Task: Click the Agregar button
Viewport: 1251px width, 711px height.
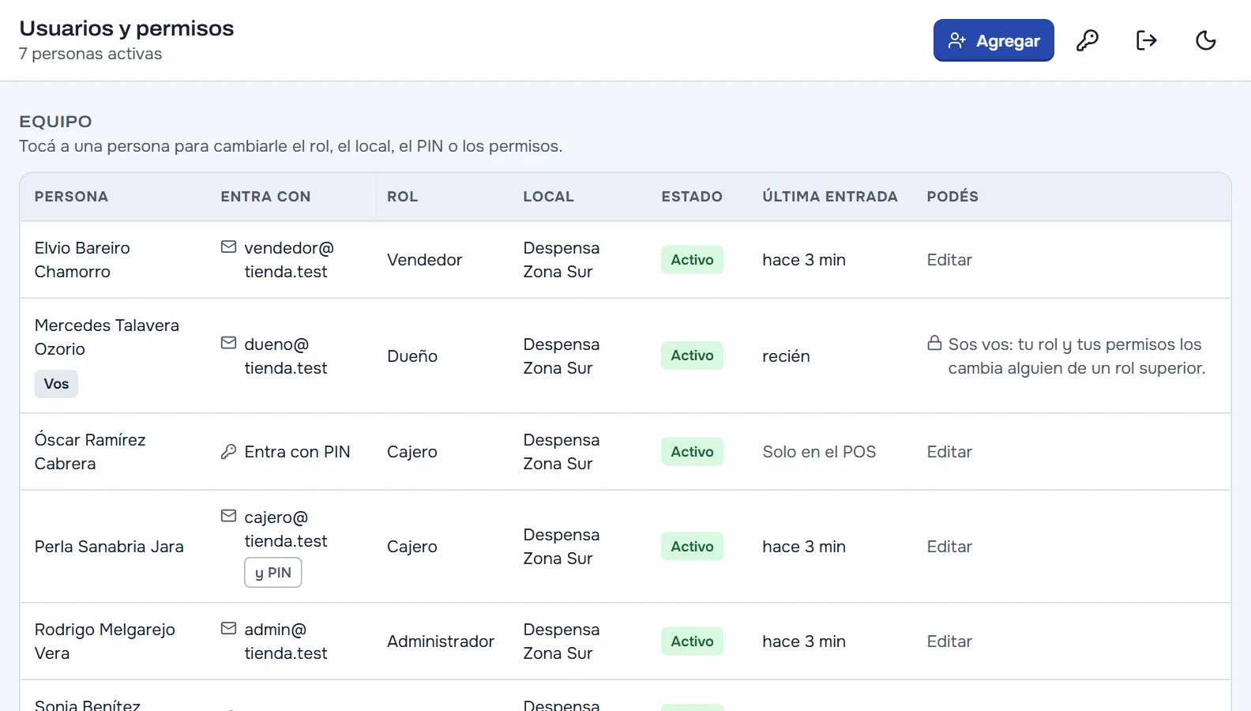Action: (x=994, y=40)
